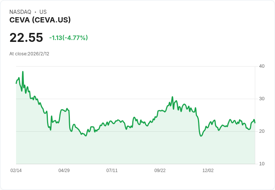Viewport: 275px width, 190px height.
Task: Click the 22.55 current price
Action: click(26, 38)
